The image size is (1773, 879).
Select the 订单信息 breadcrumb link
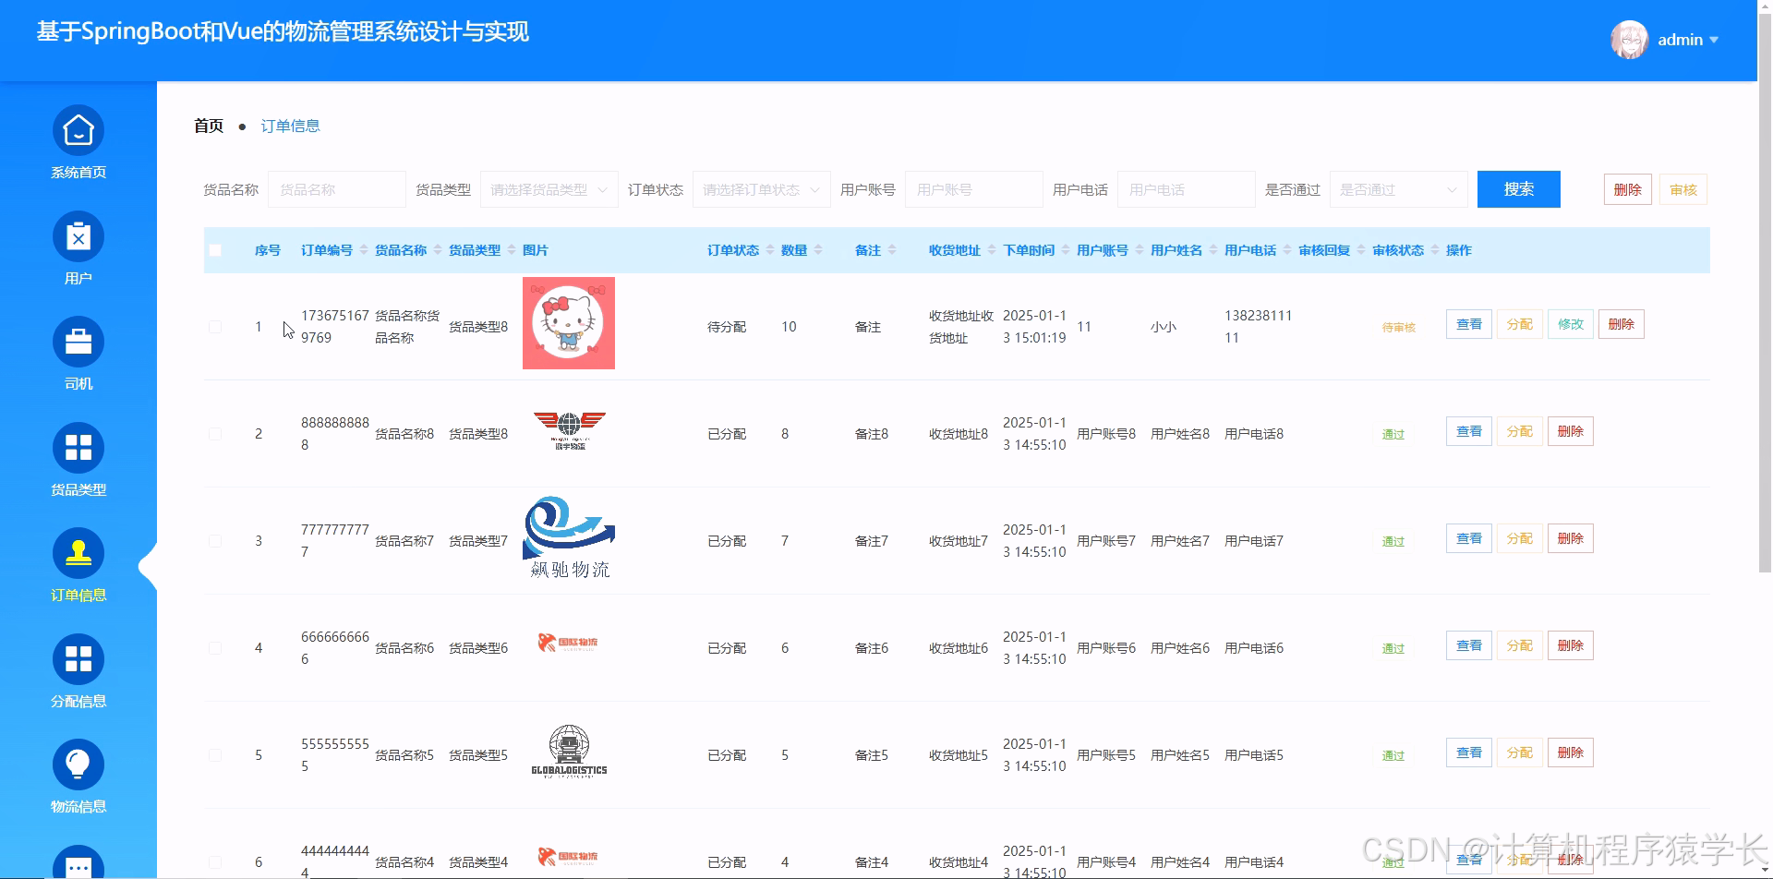[x=290, y=126]
